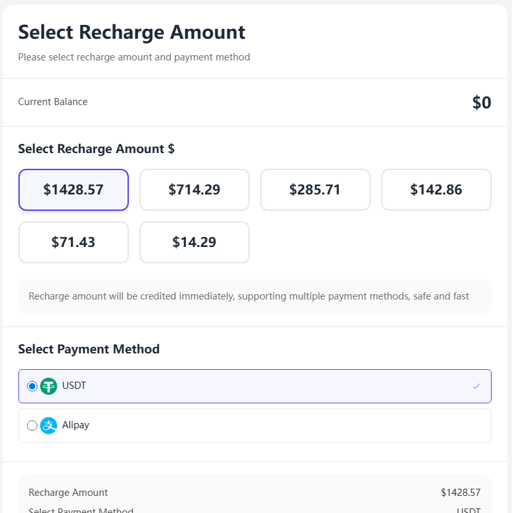Click the $0 current balance value

pos(482,102)
